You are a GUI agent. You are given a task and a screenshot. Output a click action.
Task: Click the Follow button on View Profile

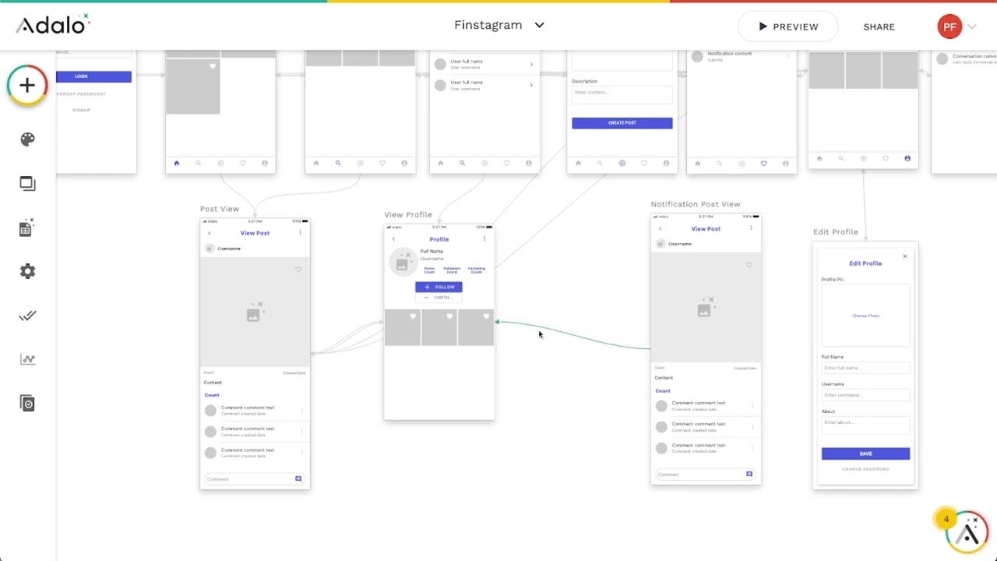tap(439, 287)
